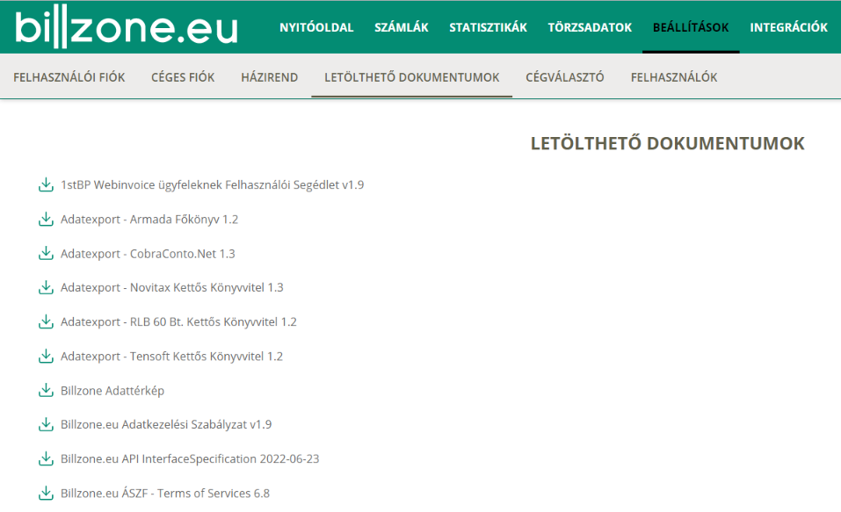Open the NYITÓOLDAL main menu
The image size is (841, 512).
316,27
